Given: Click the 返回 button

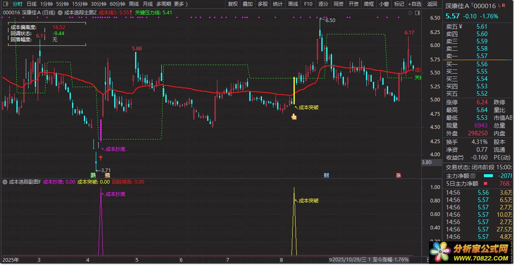Looking at the screenshot, I should pos(432,4).
